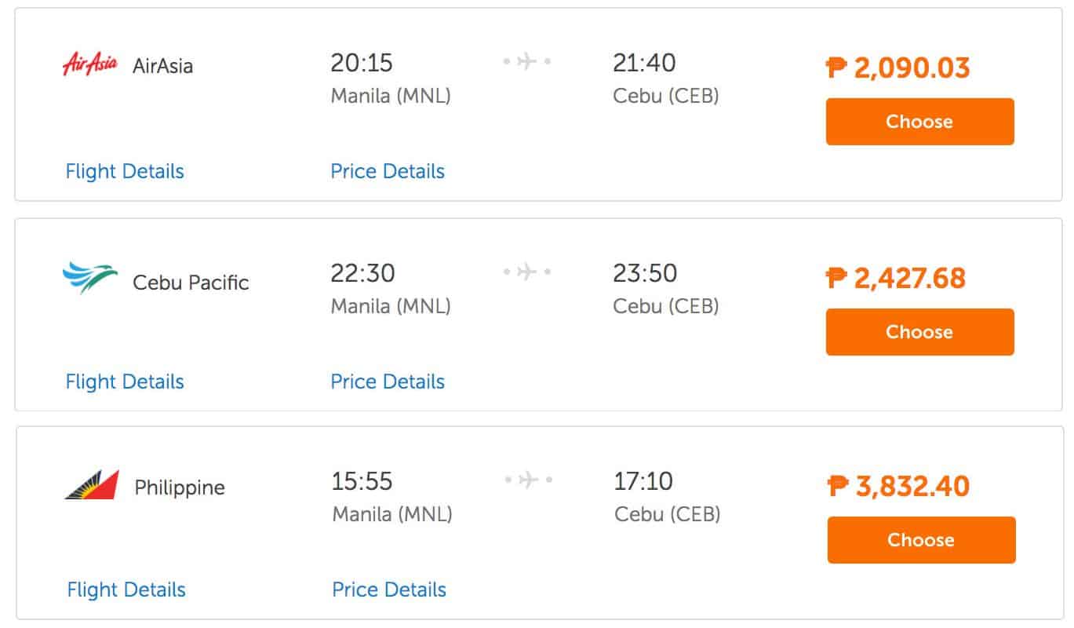Click the 20:15 departure time
This screenshot has width=1074, height=628.
coord(362,63)
